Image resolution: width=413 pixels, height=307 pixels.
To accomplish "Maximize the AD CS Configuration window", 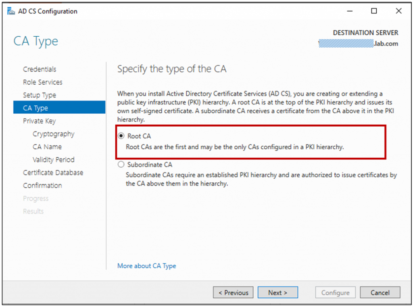I will coord(374,11).
